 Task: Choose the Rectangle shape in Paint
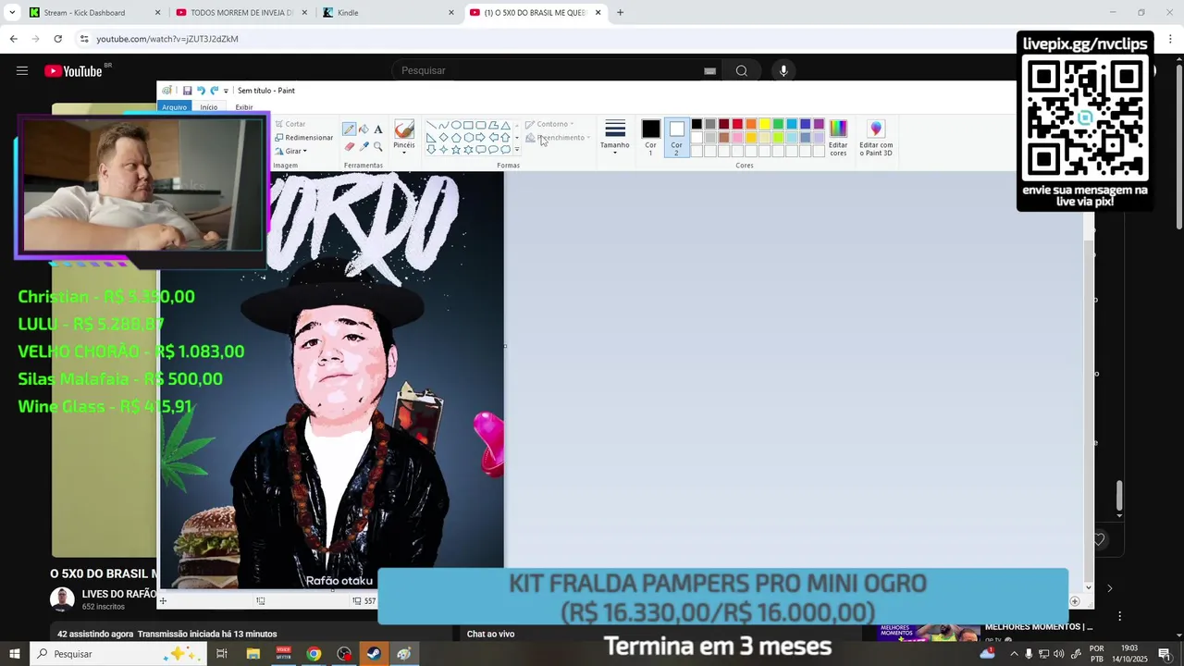click(468, 125)
